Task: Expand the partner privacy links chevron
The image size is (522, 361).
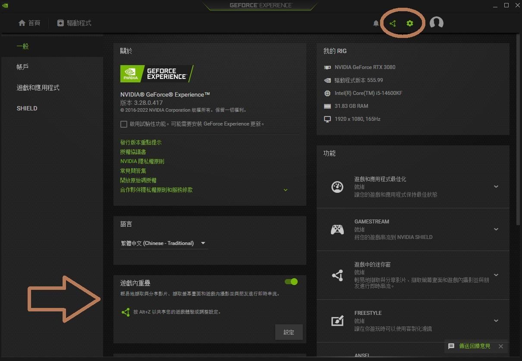Action: coord(286,190)
